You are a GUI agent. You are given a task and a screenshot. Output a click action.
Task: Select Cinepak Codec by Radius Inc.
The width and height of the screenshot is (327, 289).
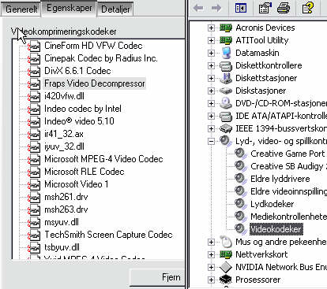click(101, 58)
